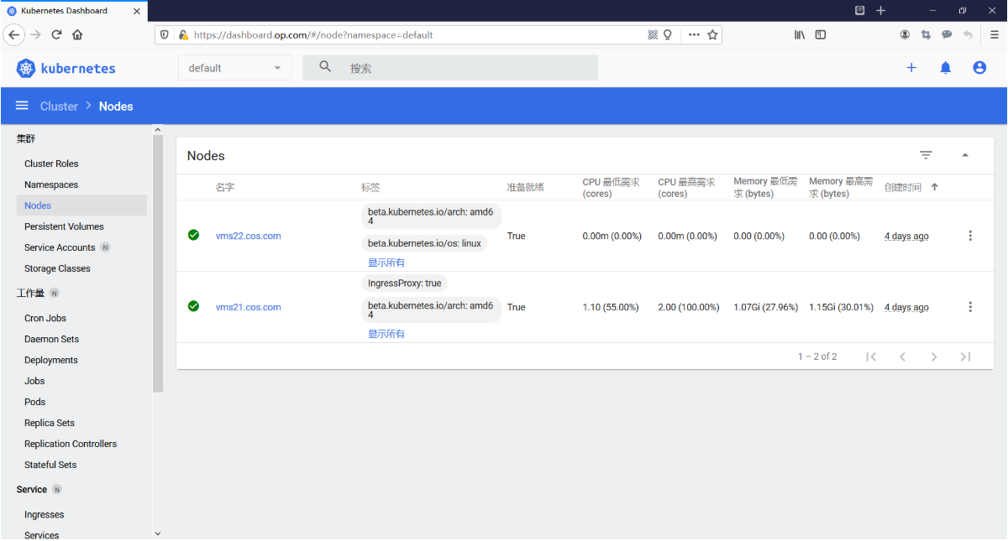Collapse the Nodes card with caret
Image resolution: width=1008 pixels, height=541 pixels.
point(965,155)
